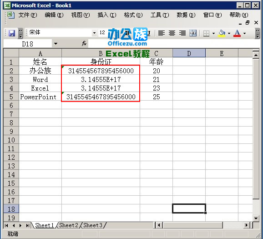
Task: Click the align right icon
Action: [182, 33]
